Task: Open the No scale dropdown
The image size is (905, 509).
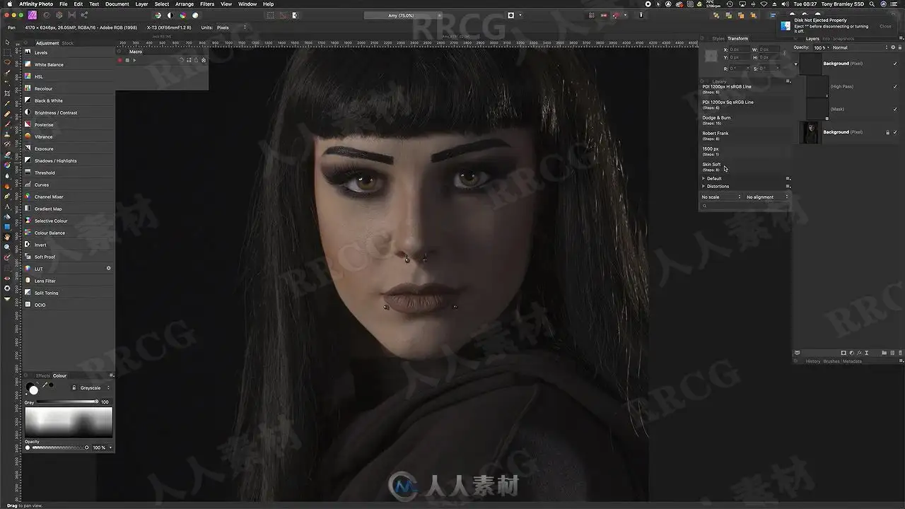Action: (721, 197)
